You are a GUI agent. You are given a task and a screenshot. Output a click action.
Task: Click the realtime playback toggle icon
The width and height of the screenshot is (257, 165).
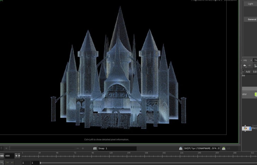pyautogui.click(x=2, y=163)
